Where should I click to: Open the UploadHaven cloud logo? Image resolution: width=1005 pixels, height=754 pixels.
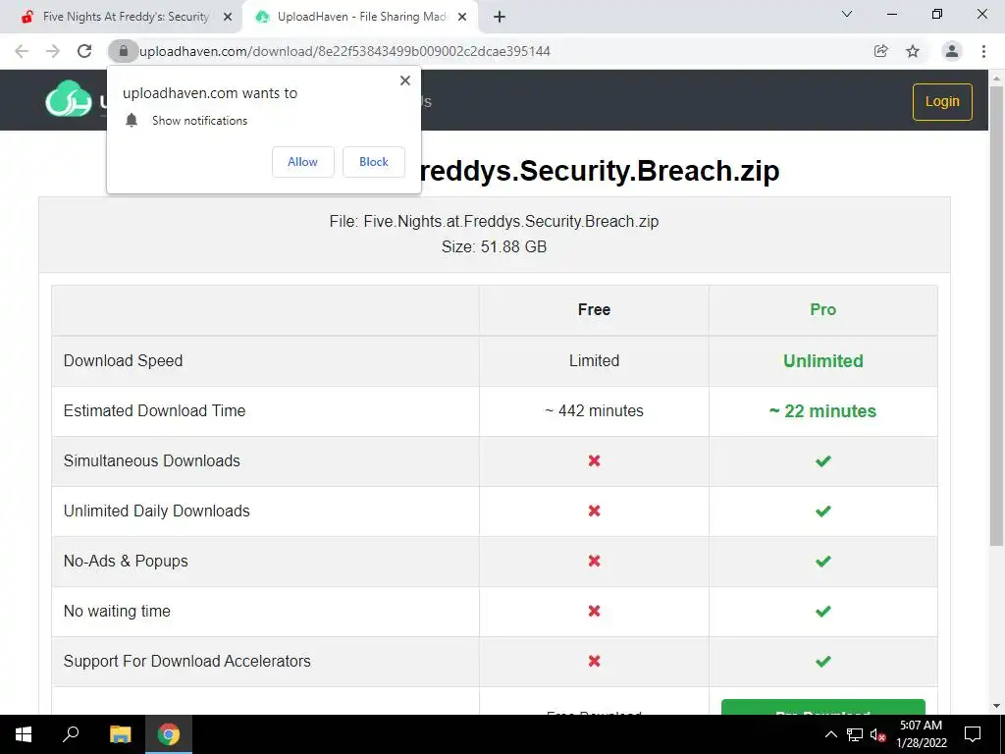pyautogui.click(x=69, y=99)
